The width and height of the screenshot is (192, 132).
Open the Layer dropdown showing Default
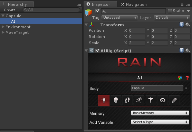[172, 18]
